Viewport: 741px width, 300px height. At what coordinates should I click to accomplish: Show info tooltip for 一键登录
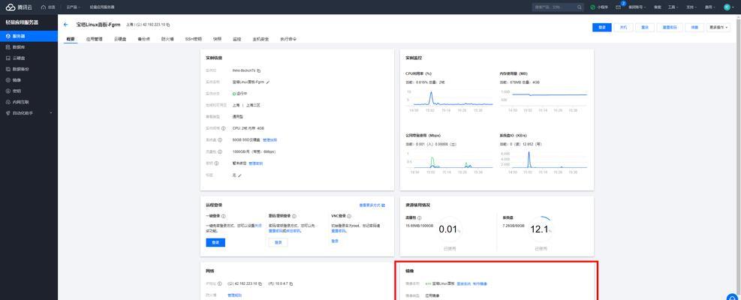point(224,216)
